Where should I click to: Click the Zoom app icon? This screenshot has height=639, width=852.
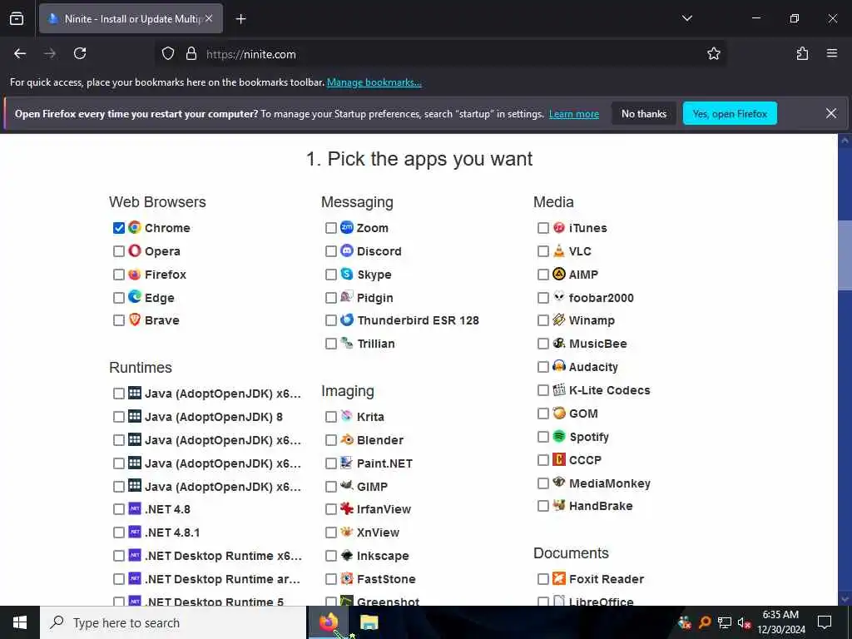click(347, 227)
